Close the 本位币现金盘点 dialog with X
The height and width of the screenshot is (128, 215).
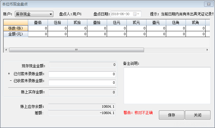(x=208, y=4)
